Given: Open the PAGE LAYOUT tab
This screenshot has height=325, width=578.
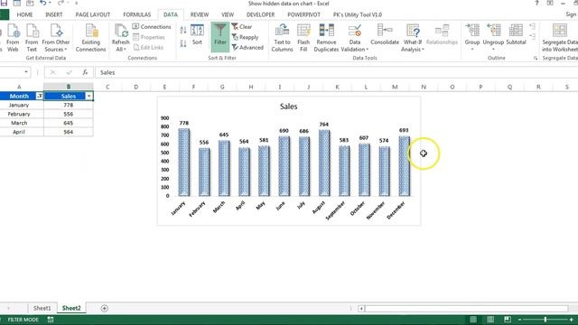Looking at the screenshot, I should 92,14.
